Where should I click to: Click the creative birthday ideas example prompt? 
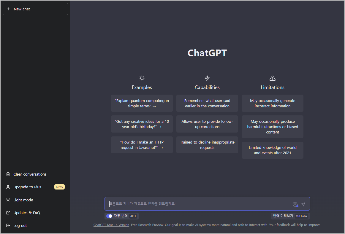tap(142, 124)
